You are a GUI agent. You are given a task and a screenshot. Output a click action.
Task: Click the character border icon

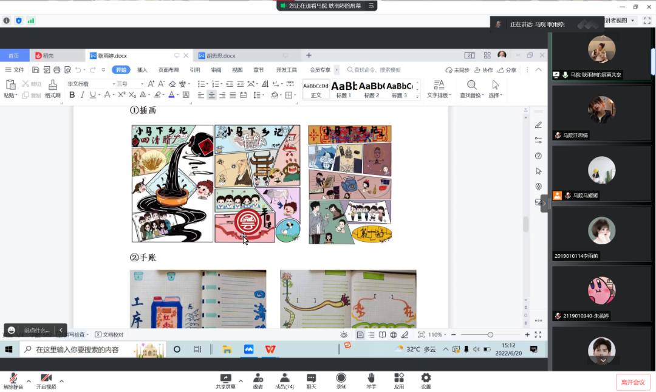tap(186, 95)
